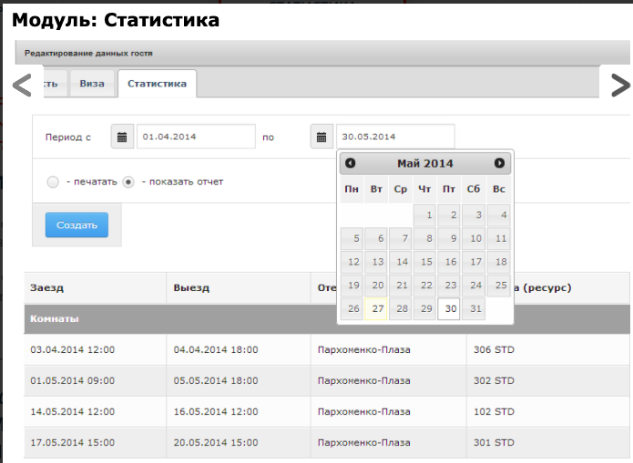Choose day 3 in the datepicker
This screenshot has width=633, height=463.
(x=474, y=215)
